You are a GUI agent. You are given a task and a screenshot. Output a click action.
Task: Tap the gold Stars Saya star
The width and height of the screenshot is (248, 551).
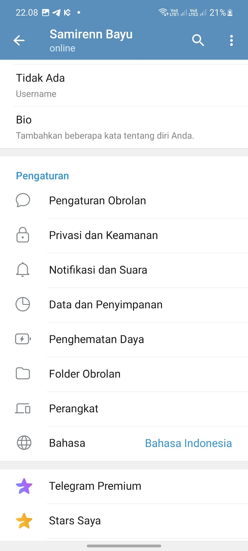click(x=24, y=521)
